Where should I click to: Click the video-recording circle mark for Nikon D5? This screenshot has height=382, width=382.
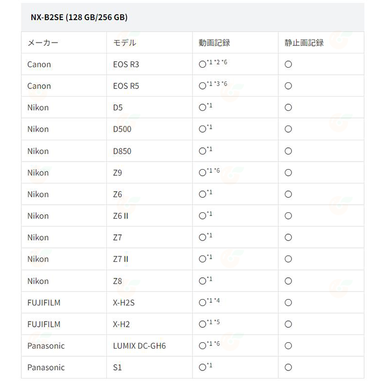coord(202,108)
